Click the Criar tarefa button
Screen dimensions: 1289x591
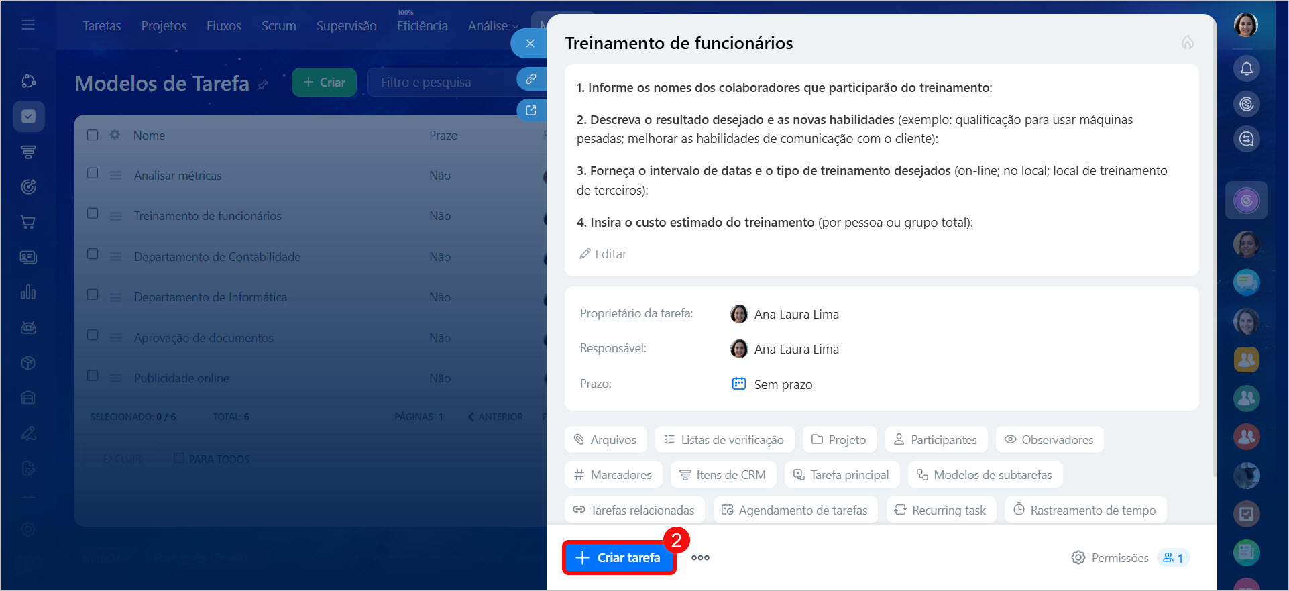click(618, 557)
